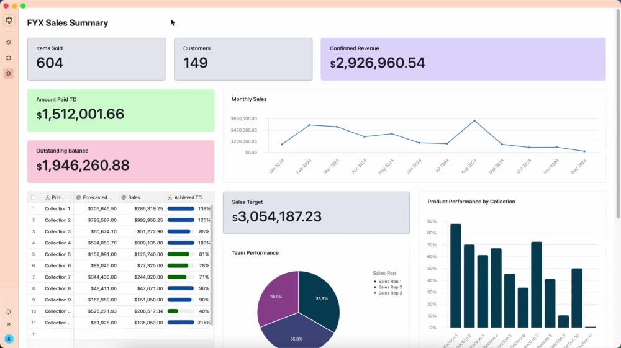Open the Customers card
The width and height of the screenshot is (621, 348).
(243, 60)
